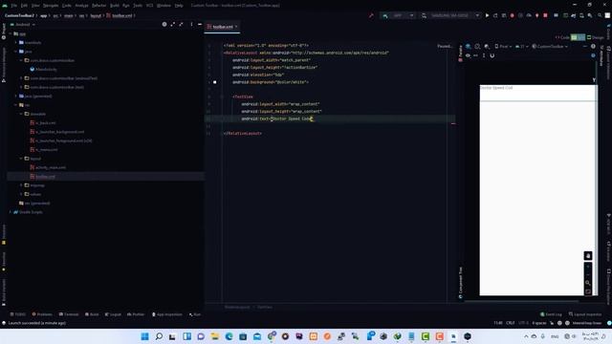The height and width of the screenshot is (344, 612).
Task: Open Windows Start menu
Action: click(144, 336)
